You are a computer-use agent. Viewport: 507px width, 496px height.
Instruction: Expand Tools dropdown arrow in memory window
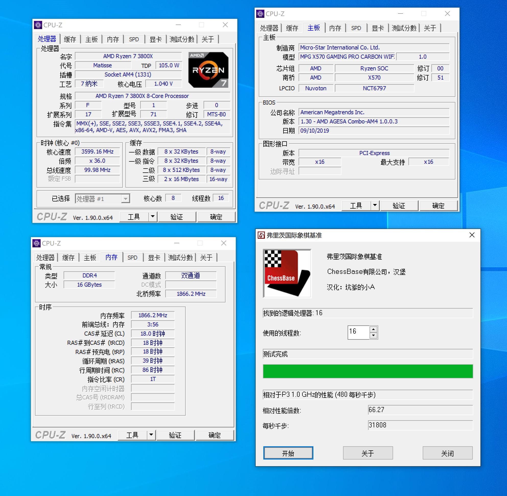point(151,435)
